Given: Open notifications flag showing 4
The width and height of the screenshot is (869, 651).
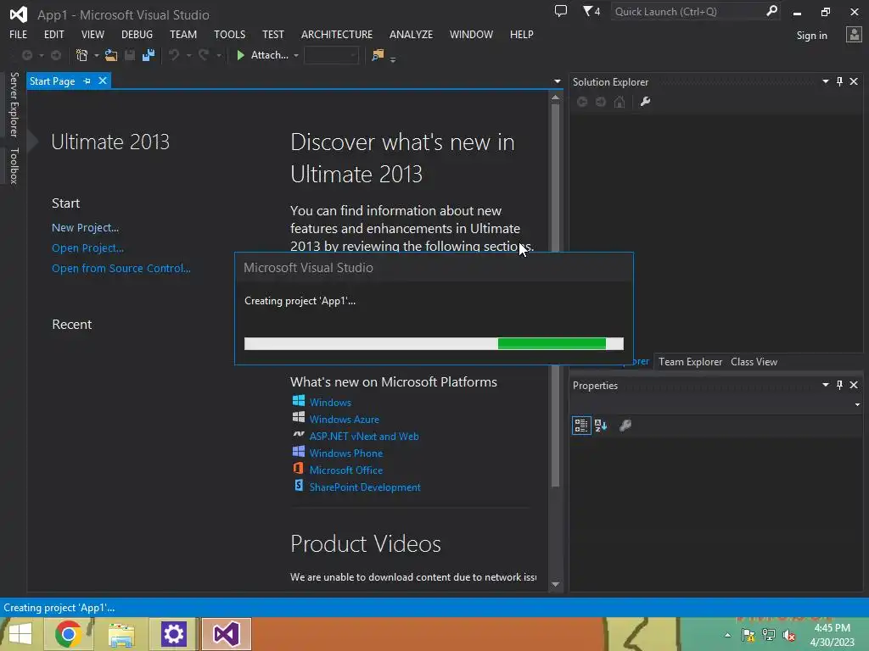Looking at the screenshot, I should coord(591,10).
